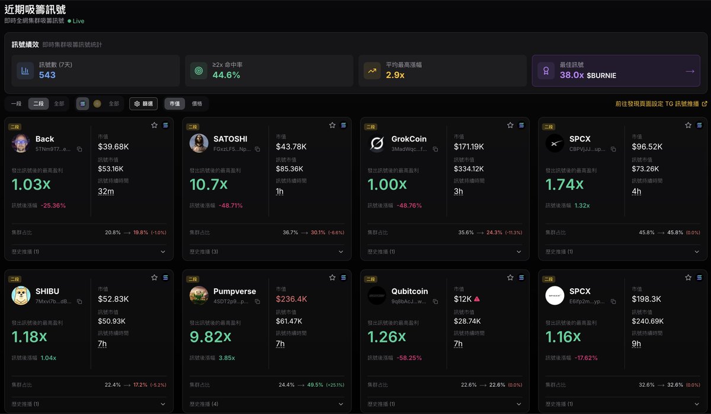Click the 543 signal count value
The image size is (711, 414).
tap(47, 75)
